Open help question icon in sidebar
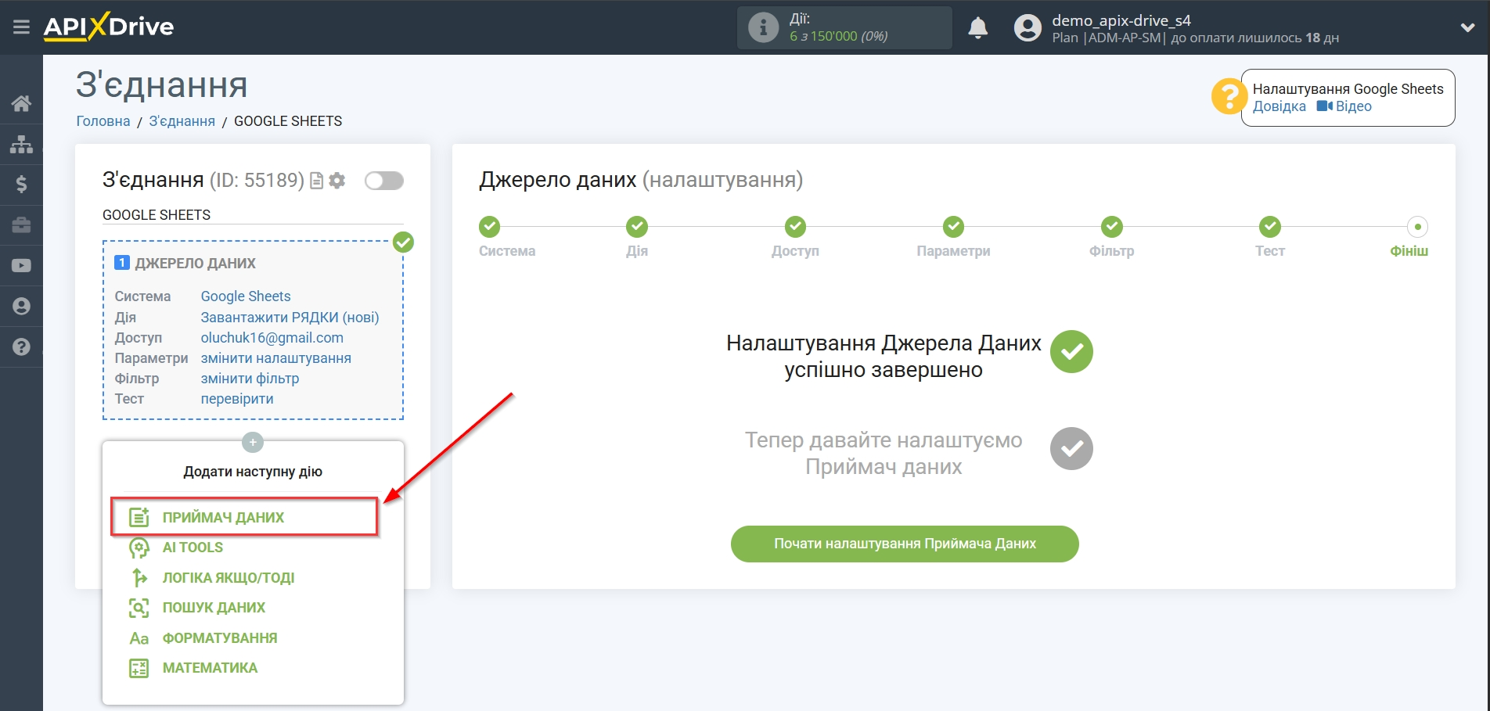 [x=21, y=347]
